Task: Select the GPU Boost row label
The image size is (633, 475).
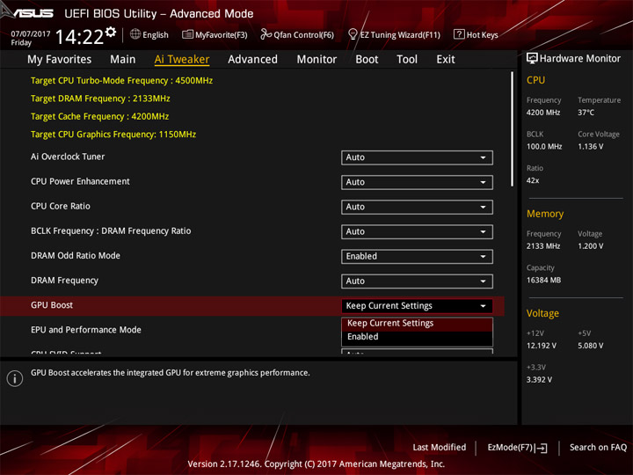Action: (x=52, y=305)
